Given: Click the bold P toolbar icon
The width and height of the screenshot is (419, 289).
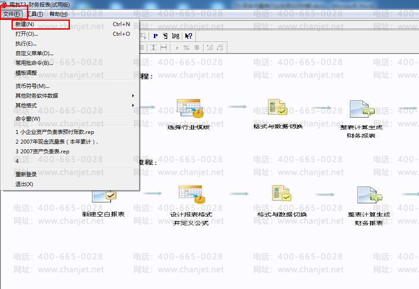Looking at the screenshot, I should pyautogui.click(x=155, y=36).
